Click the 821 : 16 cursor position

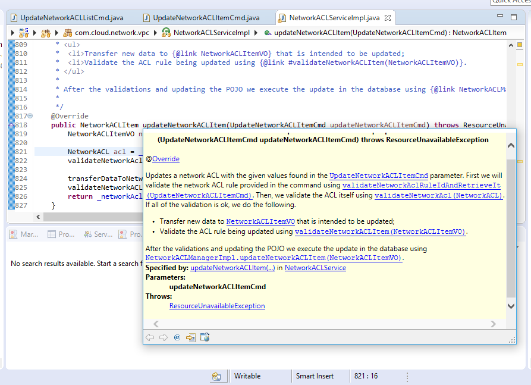coord(366,376)
